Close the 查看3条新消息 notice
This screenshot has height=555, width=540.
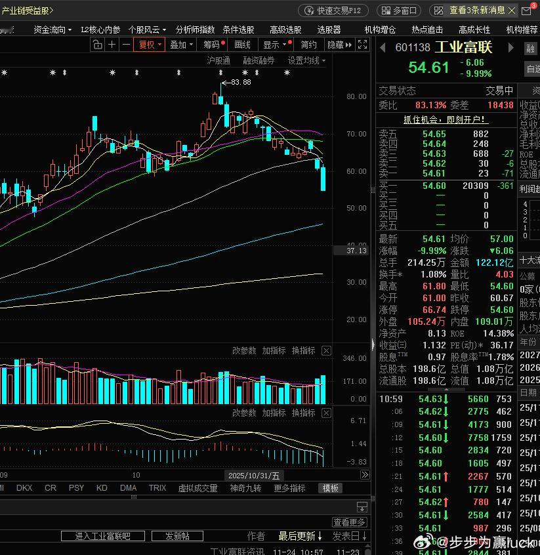pyautogui.click(x=512, y=10)
